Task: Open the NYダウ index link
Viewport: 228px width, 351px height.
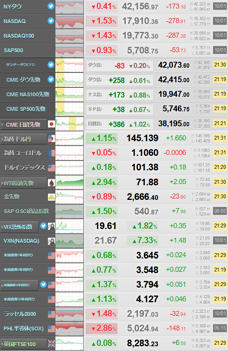Action: tap(13, 7)
